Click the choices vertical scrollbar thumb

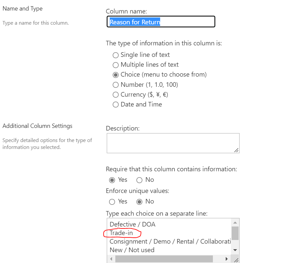coord(235,233)
